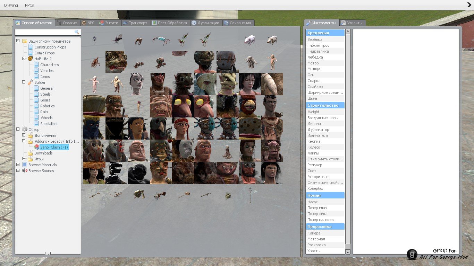The width and height of the screenshot is (474, 266).
Task: Open the Сохранения tab
Action: coord(238,23)
